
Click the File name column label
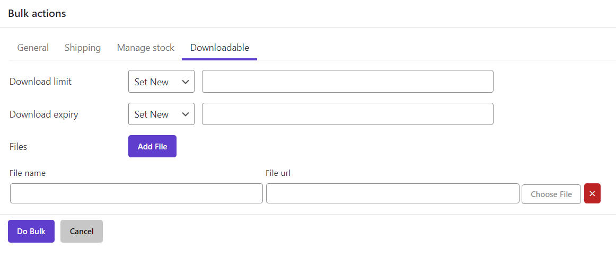coord(28,173)
